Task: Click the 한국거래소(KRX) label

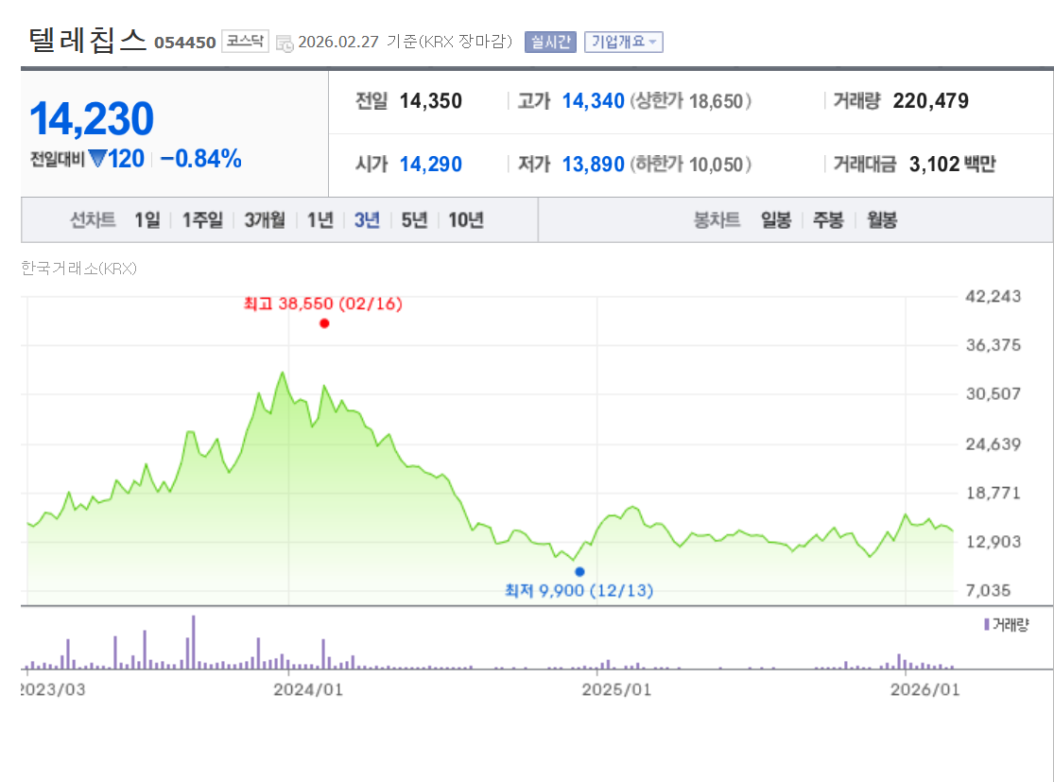Action: (78, 269)
